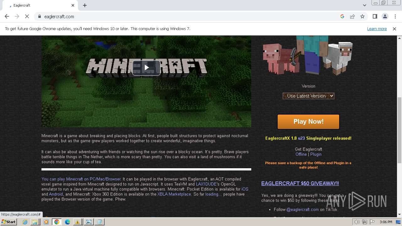Viewport: 402px width, 226px height.
Task: Switch to Chrome in the taskbar
Action: tap(57, 222)
